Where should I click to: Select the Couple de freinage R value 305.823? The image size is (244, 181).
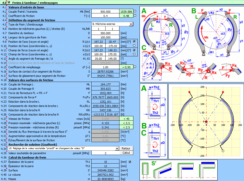point(106,89)
